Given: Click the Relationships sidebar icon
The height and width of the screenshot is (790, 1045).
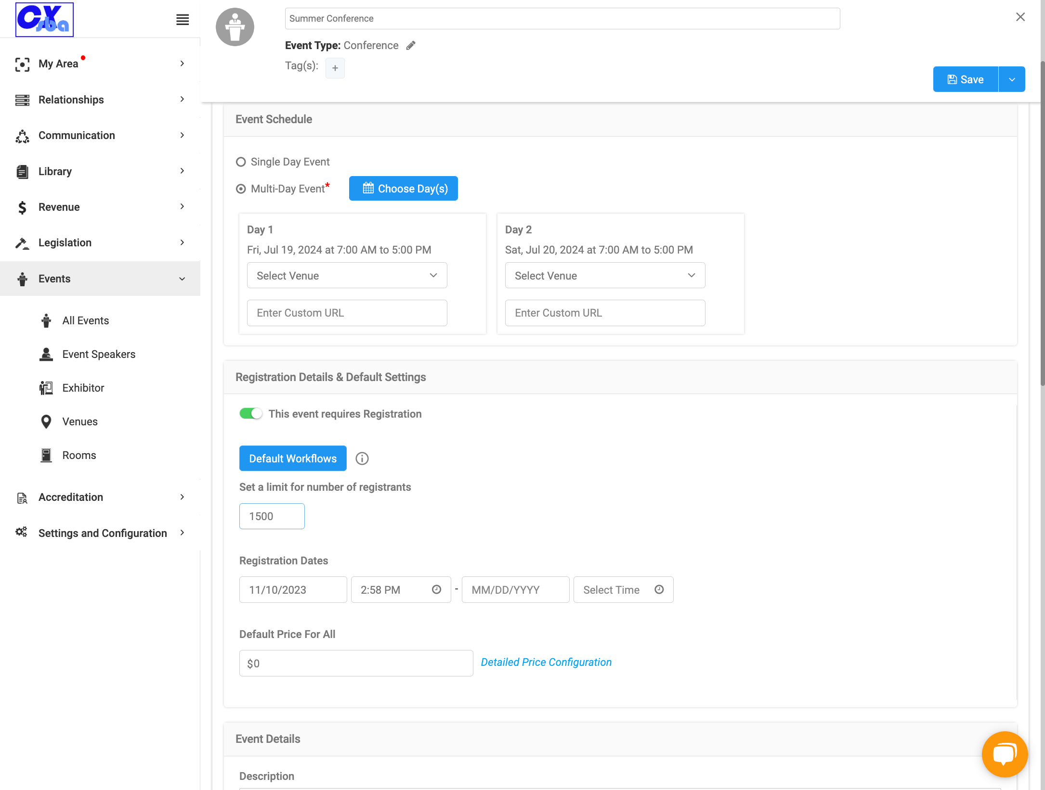Looking at the screenshot, I should point(22,100).
